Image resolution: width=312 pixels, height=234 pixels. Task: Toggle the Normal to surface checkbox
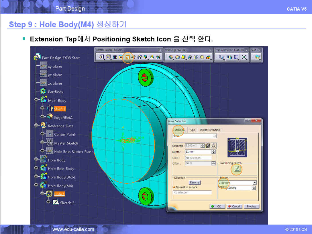(174, 187)
